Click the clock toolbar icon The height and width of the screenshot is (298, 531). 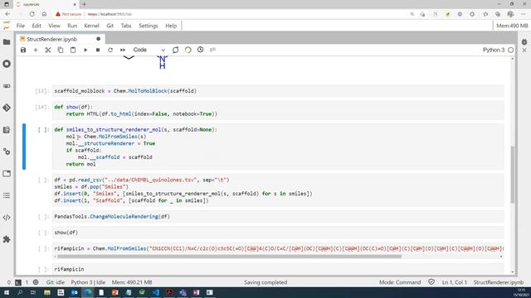201,50
